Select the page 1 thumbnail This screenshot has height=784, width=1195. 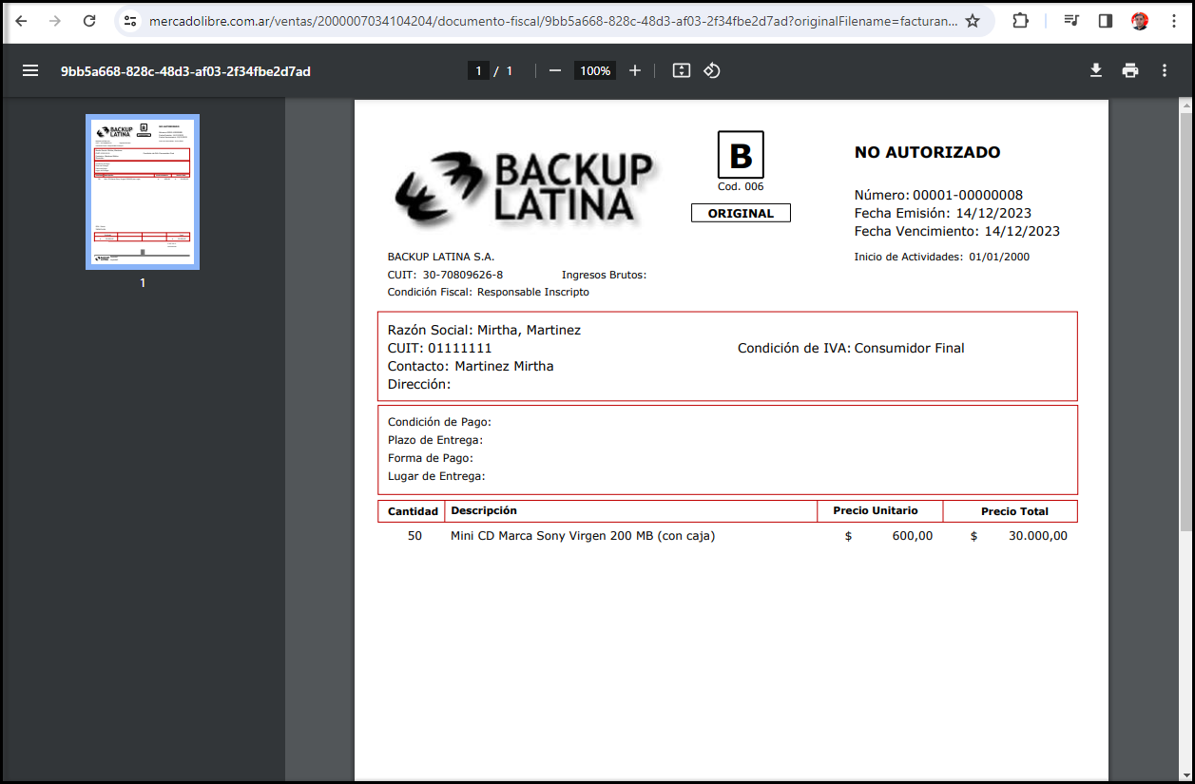[x=143, y=192]
